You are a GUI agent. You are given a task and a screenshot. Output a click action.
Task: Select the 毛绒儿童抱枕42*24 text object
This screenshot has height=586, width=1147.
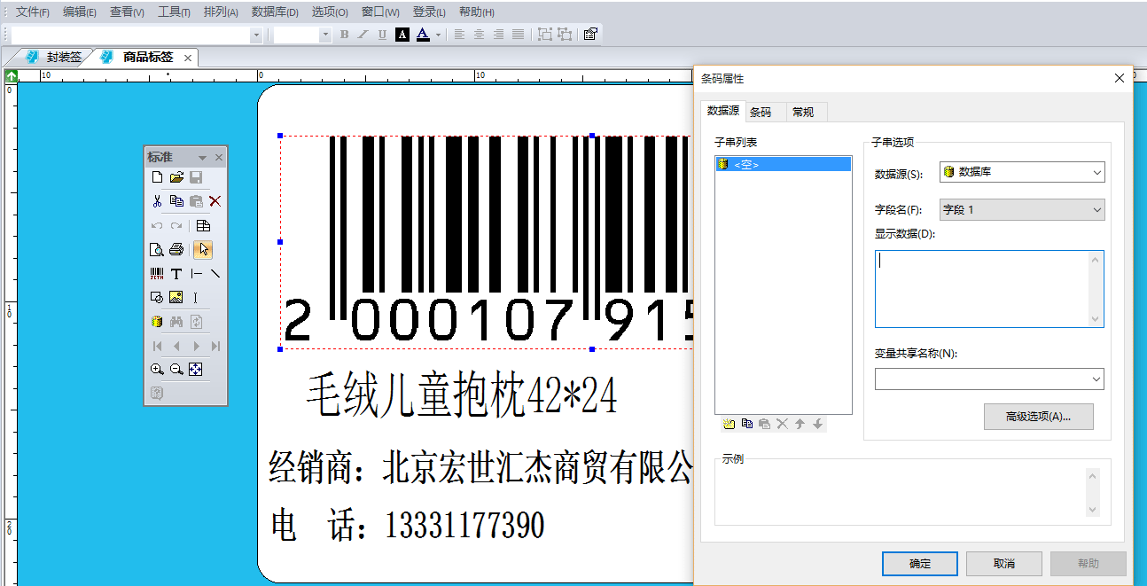tap(461, 395)
